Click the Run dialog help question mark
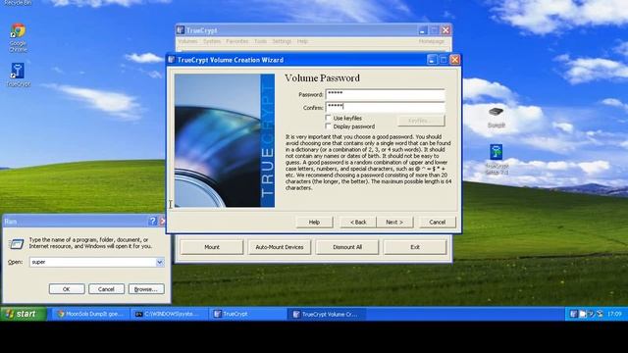 coord(153,221)
